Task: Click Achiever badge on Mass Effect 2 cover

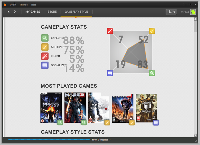Action: click(132, 123)
